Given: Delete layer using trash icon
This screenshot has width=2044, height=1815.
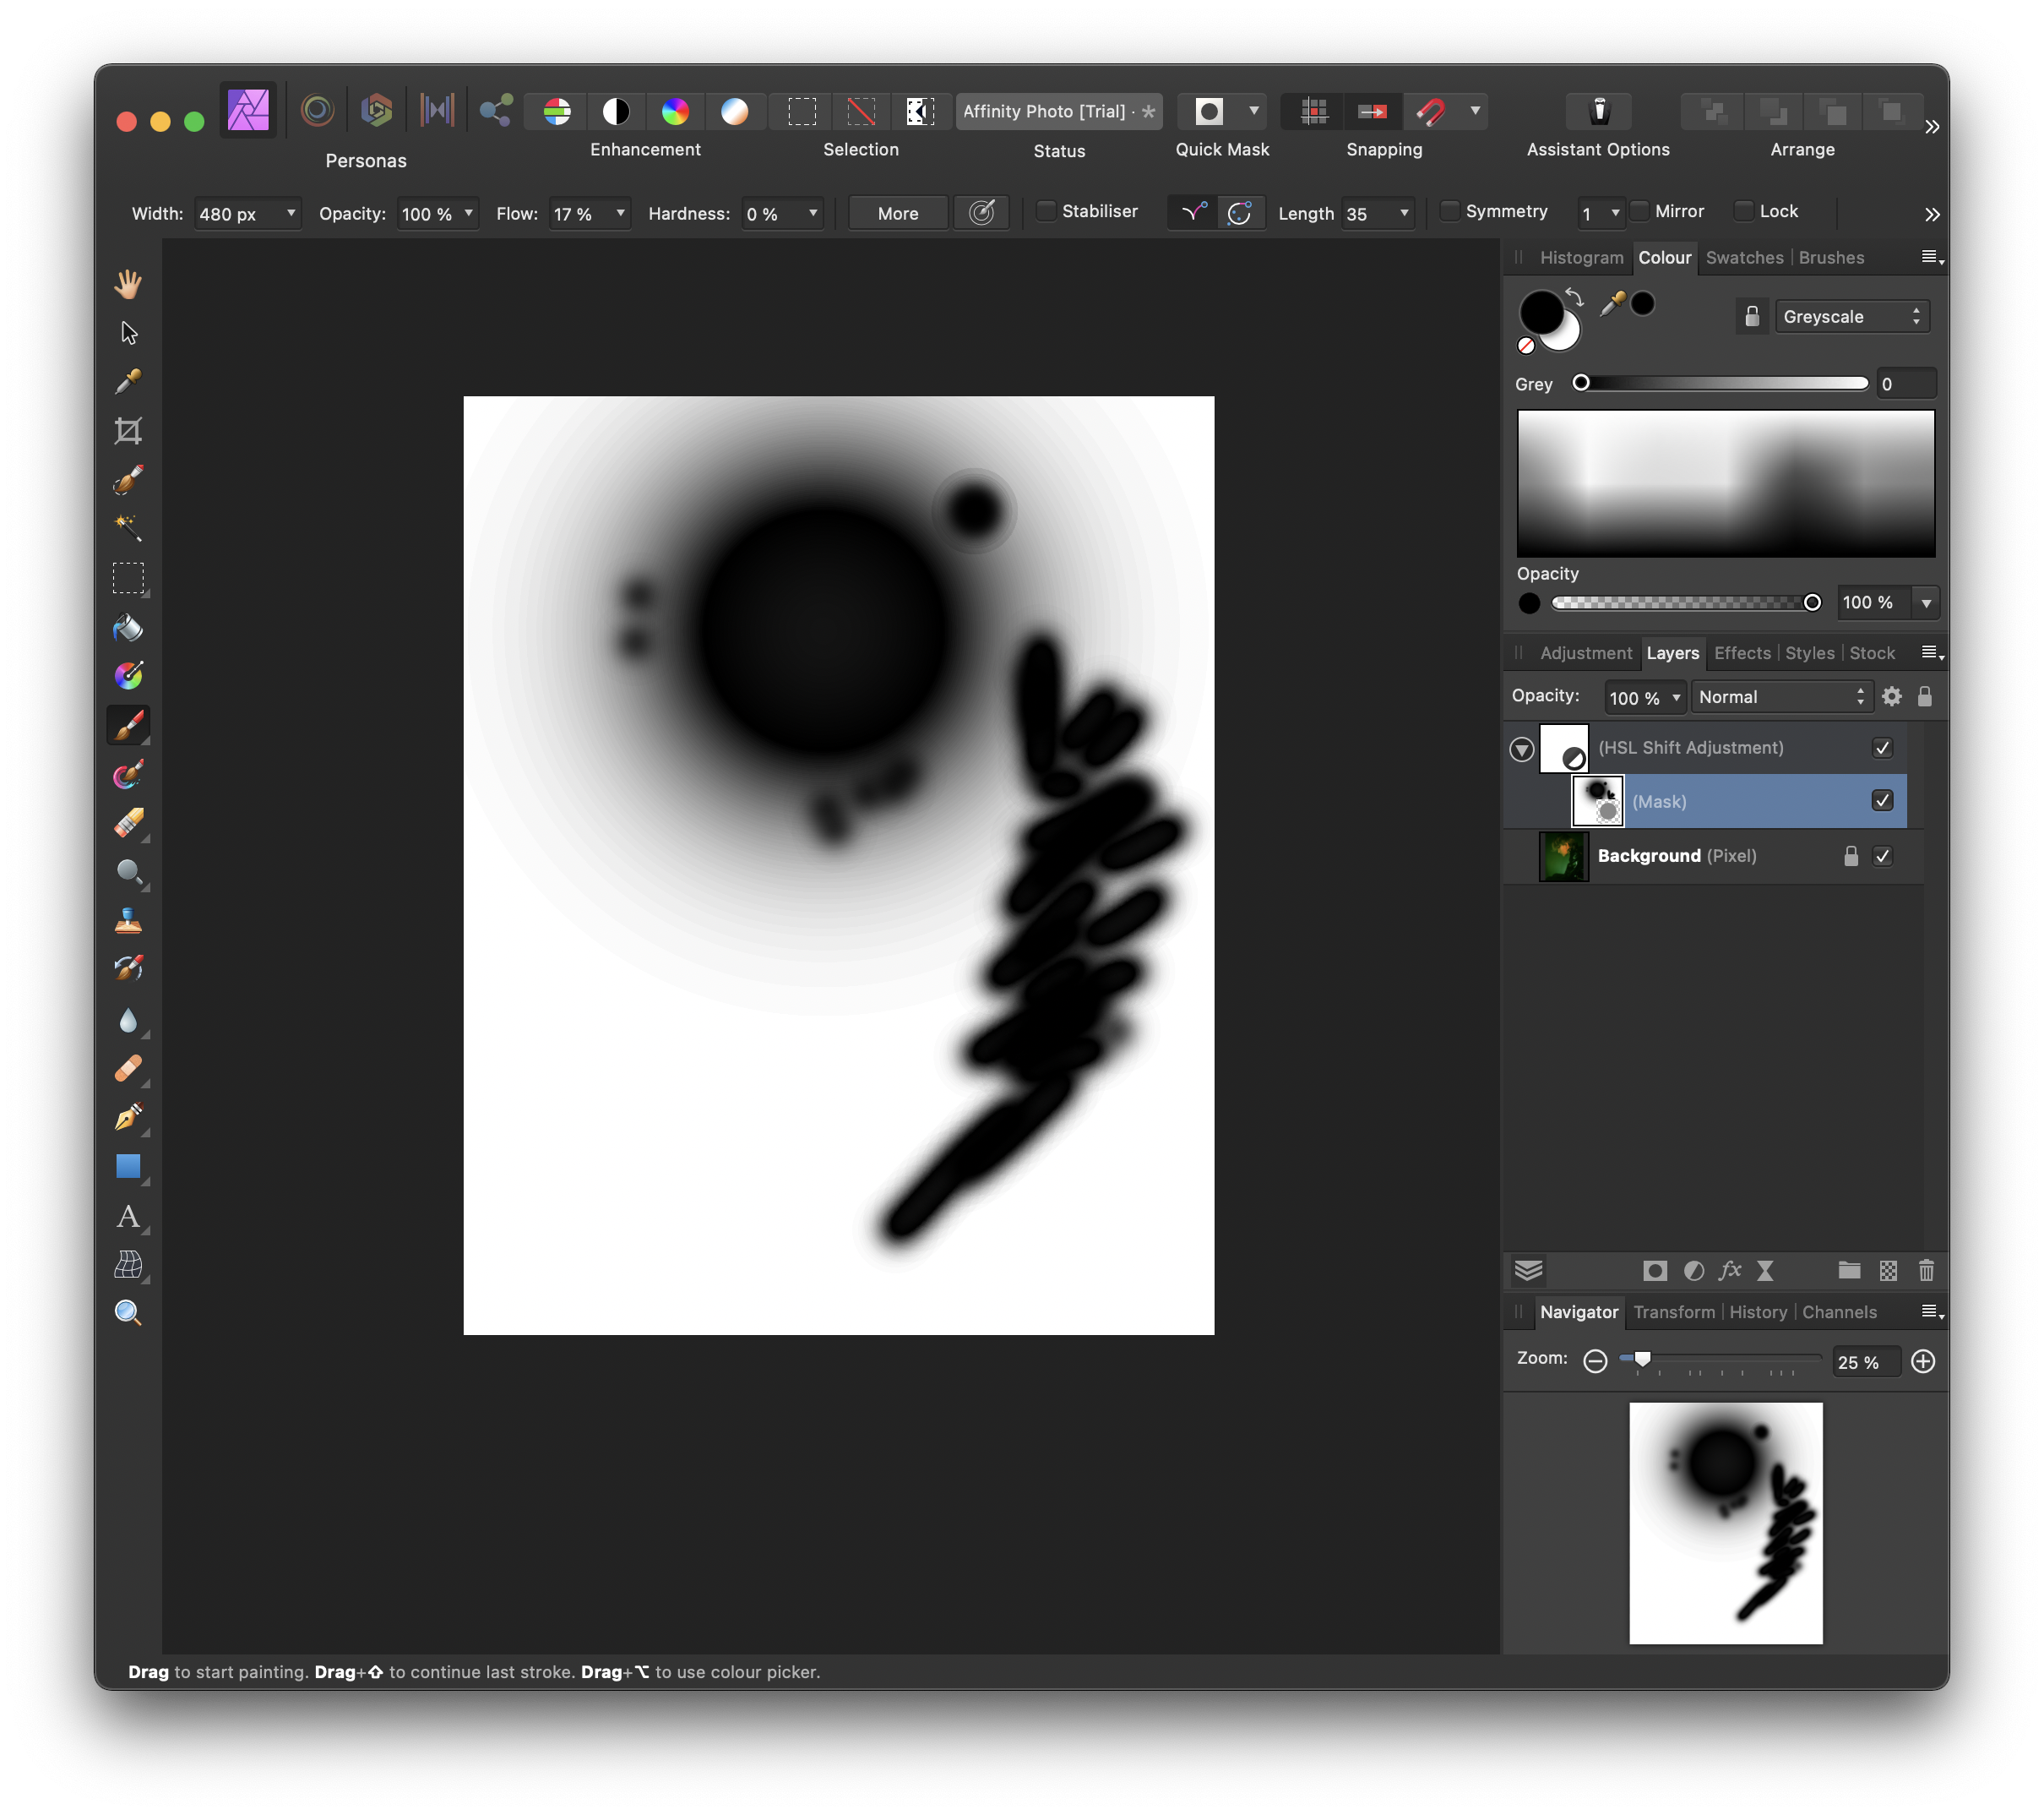Looking at the screenshot, I should pyautogui.click(x=1926, y=1271).
